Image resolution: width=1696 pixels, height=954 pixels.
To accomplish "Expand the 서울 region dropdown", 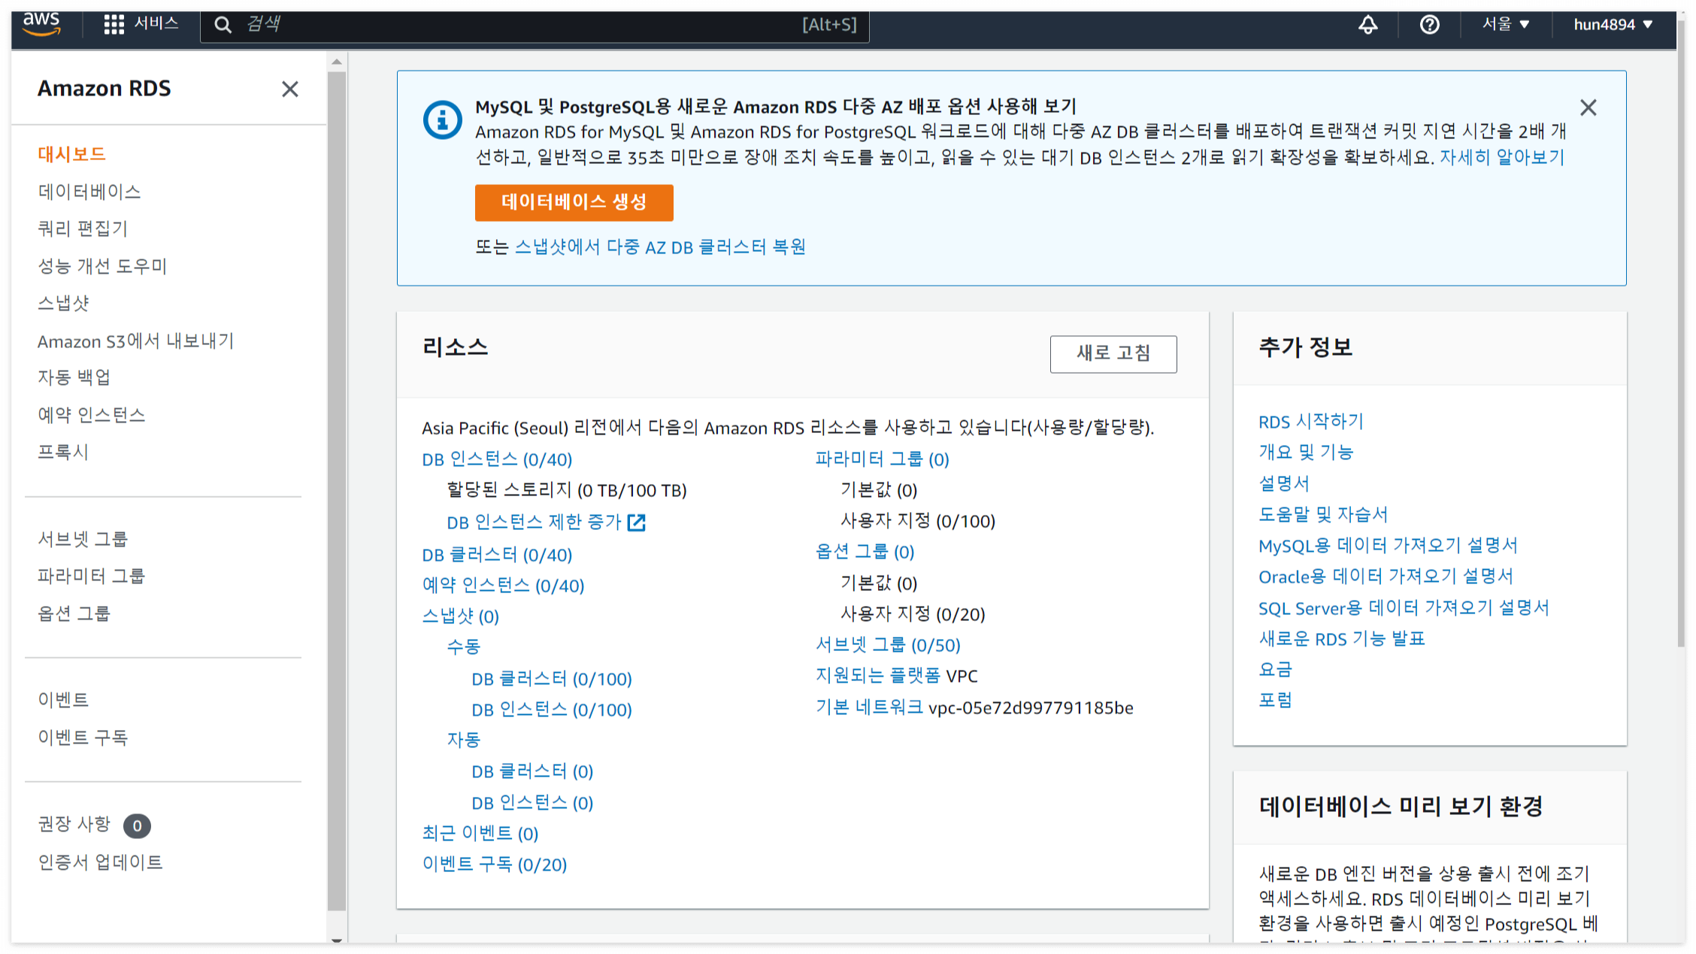I will [x=1505, y=25].
